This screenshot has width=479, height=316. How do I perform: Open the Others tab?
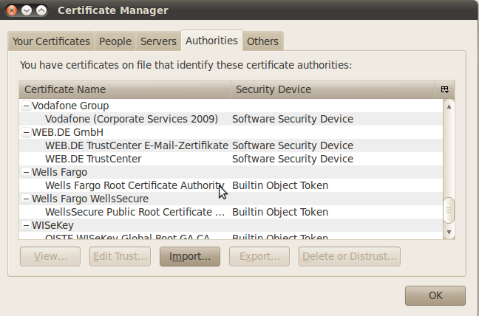click(262, 42)
